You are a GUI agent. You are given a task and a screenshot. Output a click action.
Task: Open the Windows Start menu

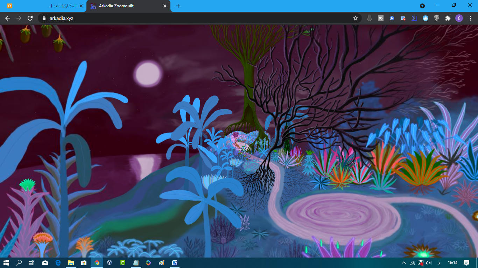pos(6,263)
